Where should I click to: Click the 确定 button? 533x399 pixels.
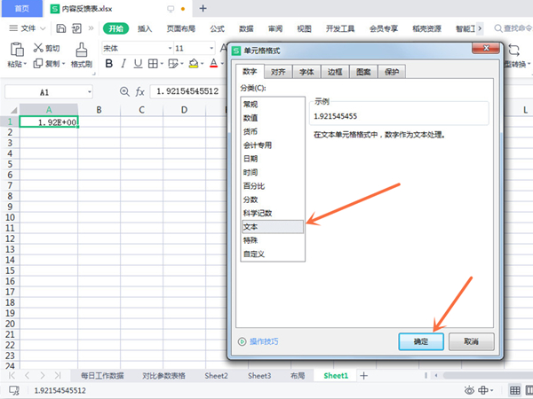pos(421,341)
